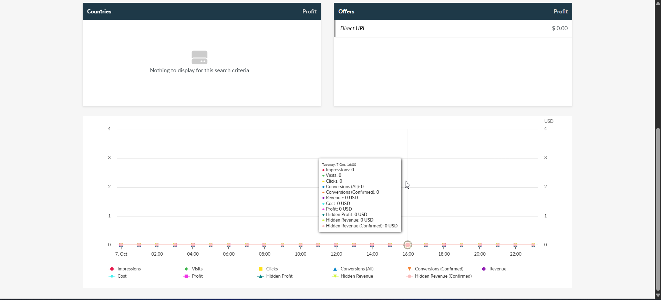Image resolution: width=661 pixels, height=300 pixels.
Task: Click the highlighted 16:00 data point
Action: pos(408,245)
